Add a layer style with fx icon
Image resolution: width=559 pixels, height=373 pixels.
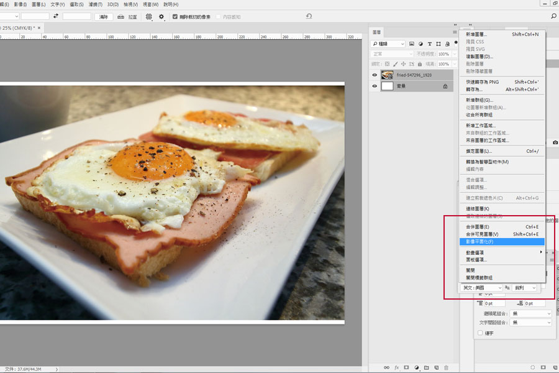396,367
